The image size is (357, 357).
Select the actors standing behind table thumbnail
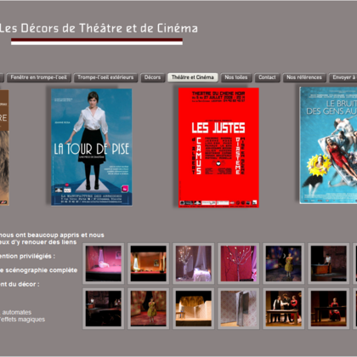[x=284, y=309]
